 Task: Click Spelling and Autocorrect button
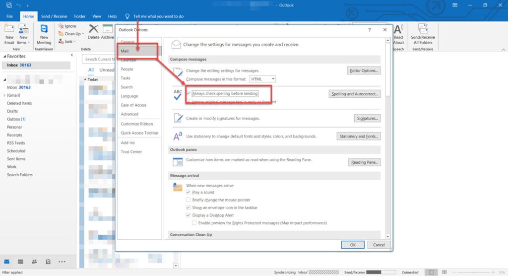[x=354, y=94]
